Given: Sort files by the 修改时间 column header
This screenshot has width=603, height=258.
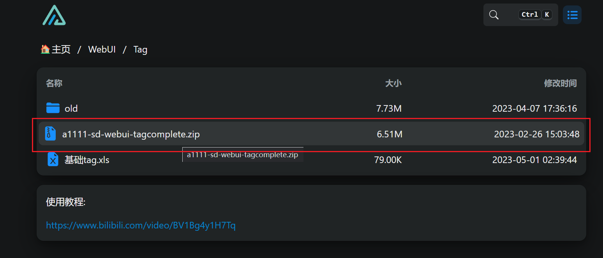Looking at the screenshot, I should (x=560, y=83).
